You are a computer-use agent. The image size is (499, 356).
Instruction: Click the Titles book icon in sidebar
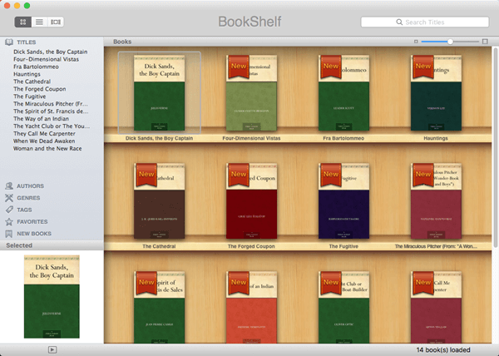point(9,42)
